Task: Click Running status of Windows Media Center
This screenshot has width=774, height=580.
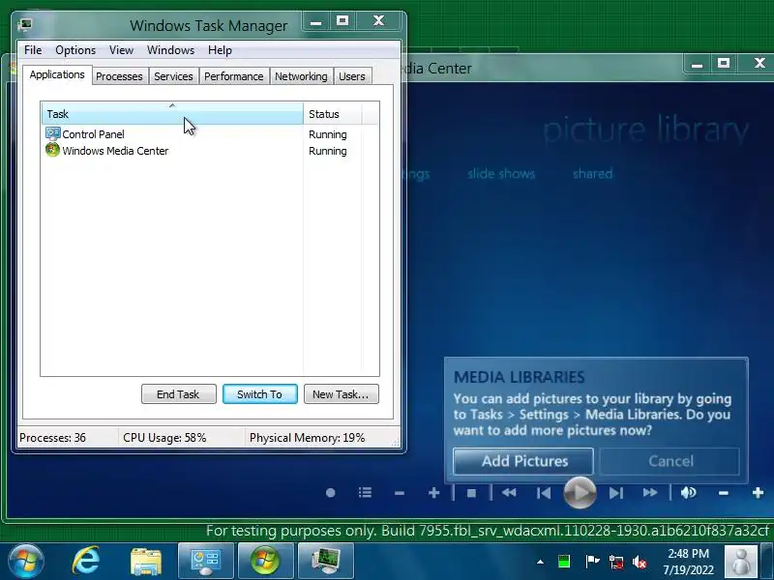Action: 328,151
